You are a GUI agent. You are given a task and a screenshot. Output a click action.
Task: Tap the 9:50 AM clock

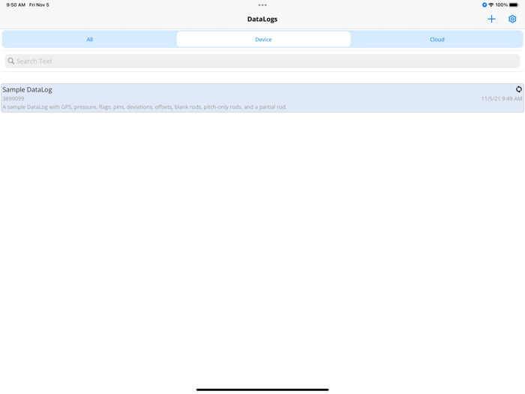click(16, 5)
